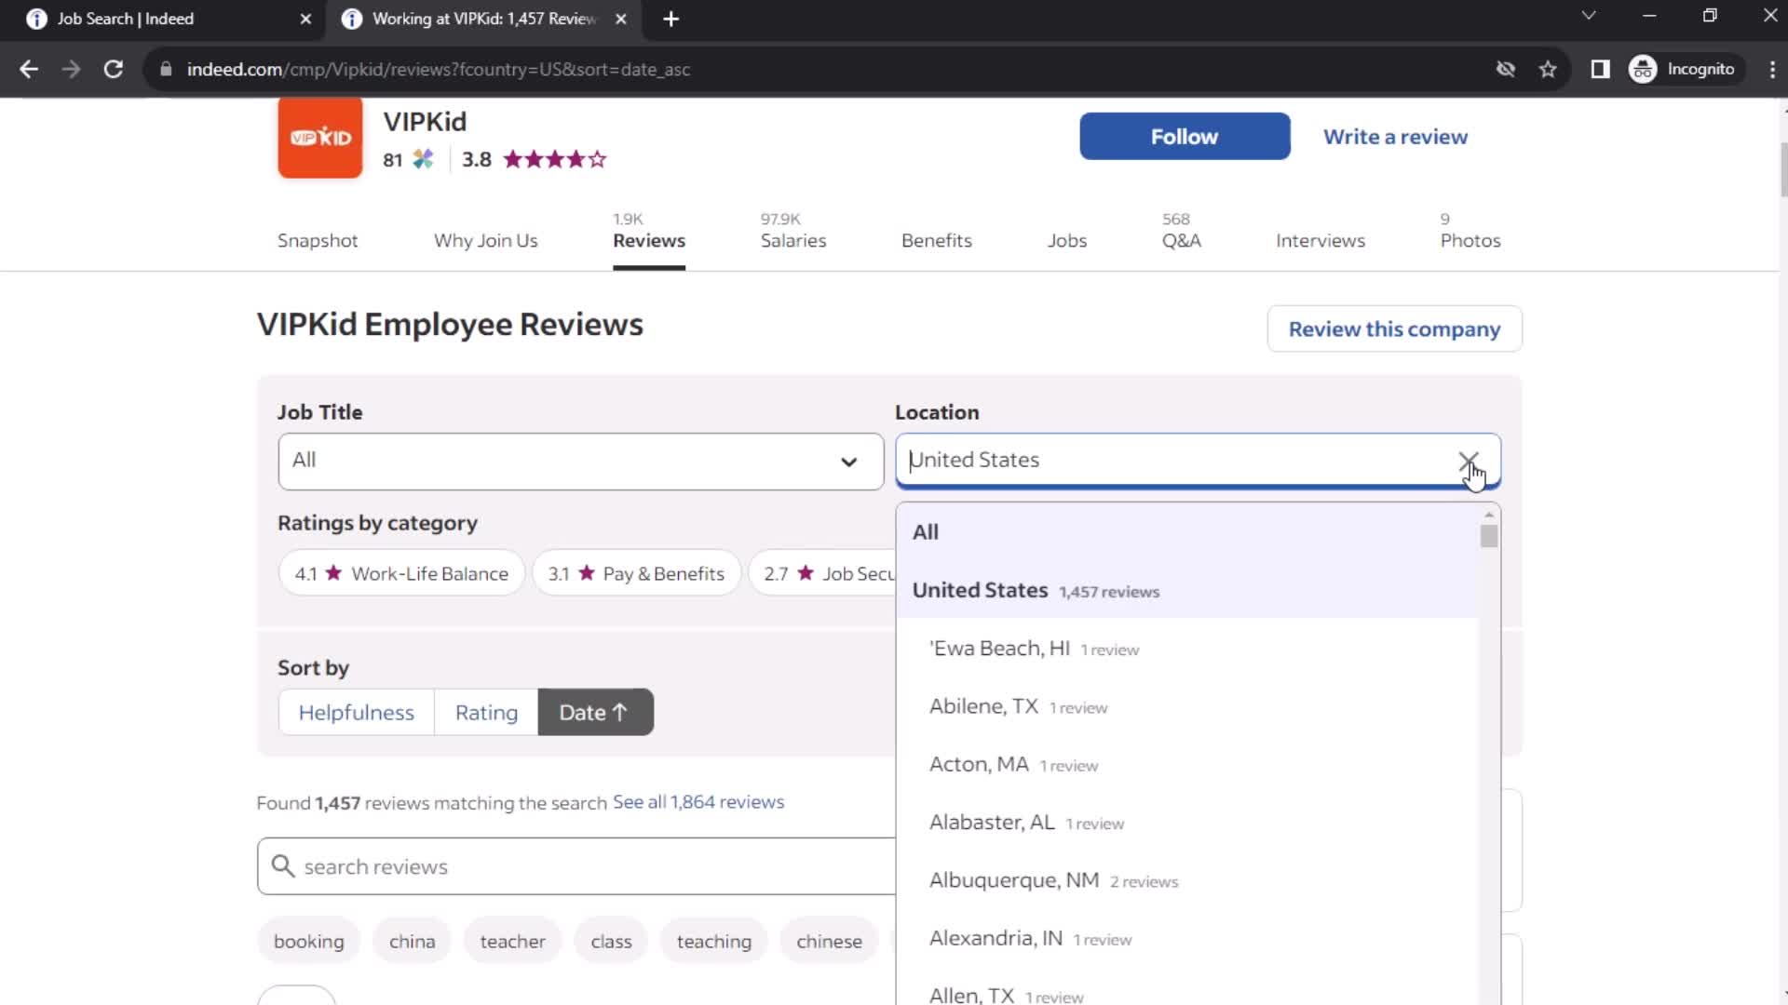
Task: Filter by Job Security rating chip
Action: coord(824,573)
